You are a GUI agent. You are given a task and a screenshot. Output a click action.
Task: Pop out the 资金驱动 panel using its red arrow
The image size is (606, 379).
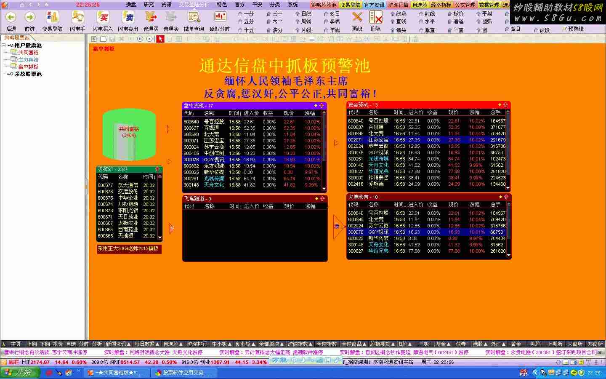click(x=505, y=105)
